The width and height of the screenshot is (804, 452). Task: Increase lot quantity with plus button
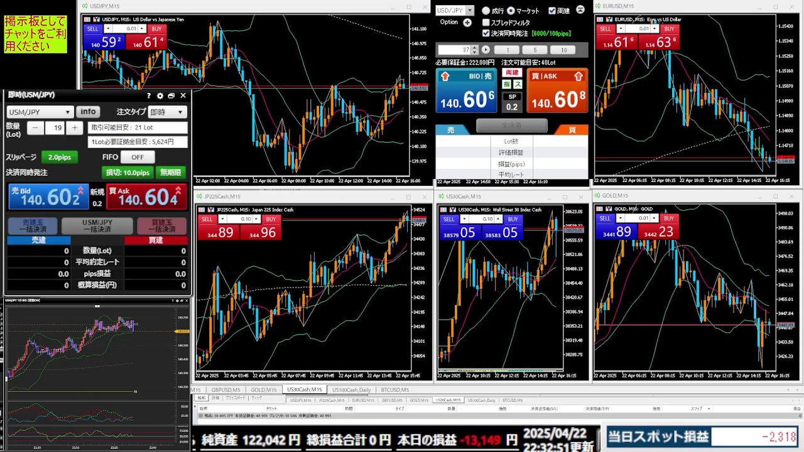coord(75,128)
